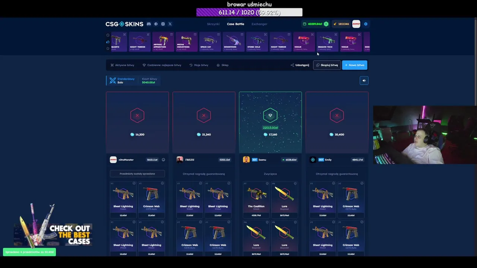Click the user avatar in header
The width and height of the screenshot is (477, 268).
(356, 24)
